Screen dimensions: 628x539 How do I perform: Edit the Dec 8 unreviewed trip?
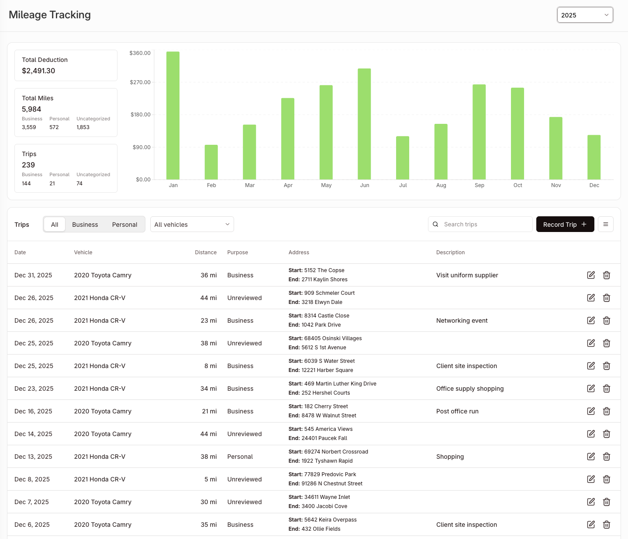coord(591,479)
